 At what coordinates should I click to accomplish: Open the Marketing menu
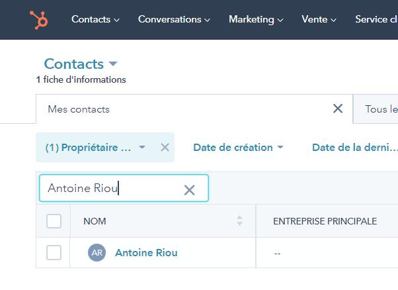(x=256, y=19)
